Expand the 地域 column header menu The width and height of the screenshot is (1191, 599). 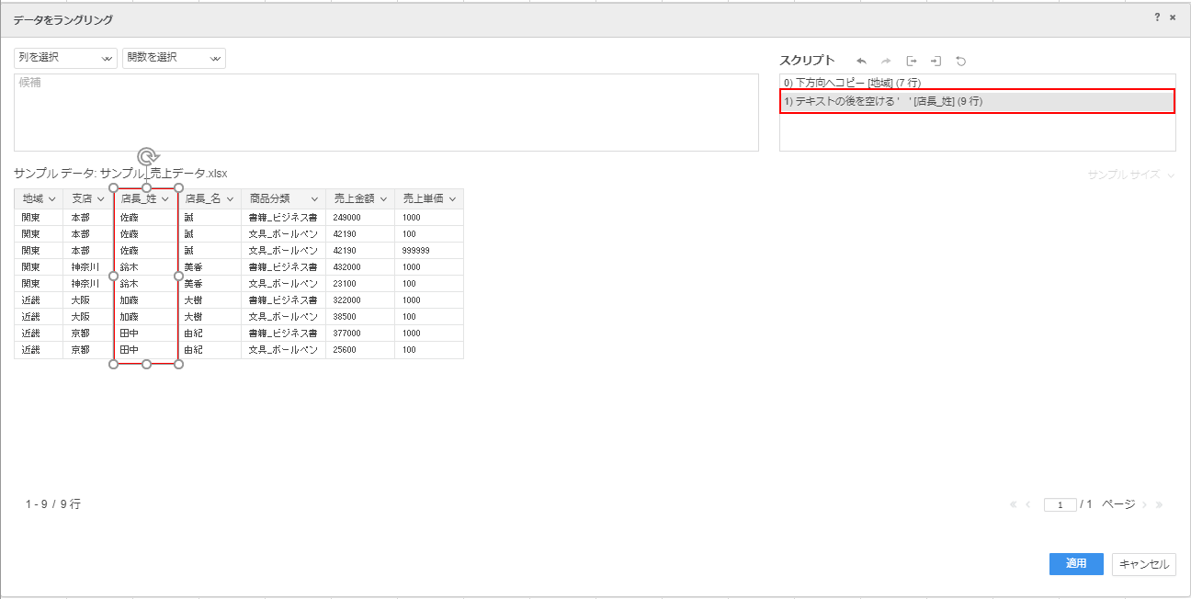pyautogui.click(x=51, y=199)
